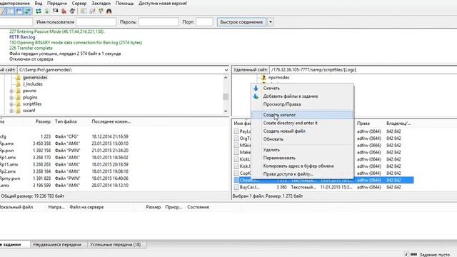Focus the Имя пользователя input field

(96, 22)
